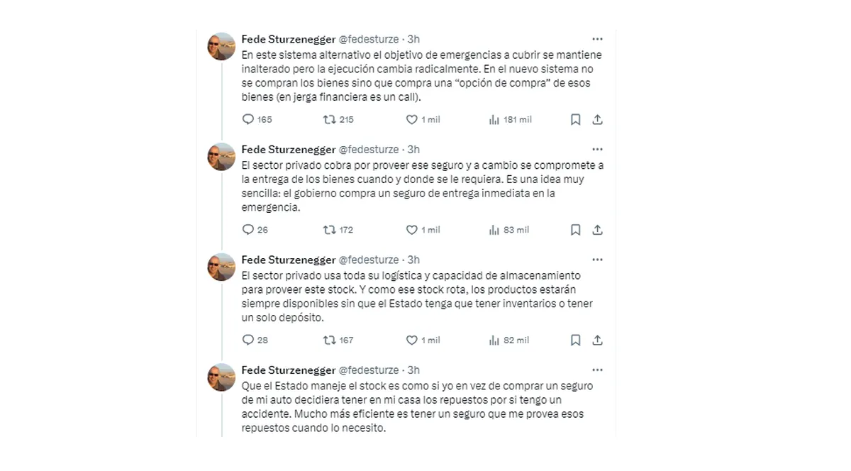Reply to the tweet with 26 comments
The height and width of the screenshot is (471, 851).
(x=248, y=230)
